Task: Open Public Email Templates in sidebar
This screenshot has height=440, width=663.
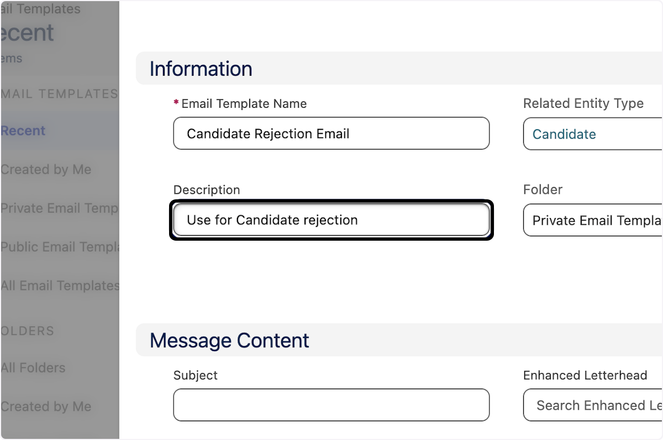Action: coord(60,247)
